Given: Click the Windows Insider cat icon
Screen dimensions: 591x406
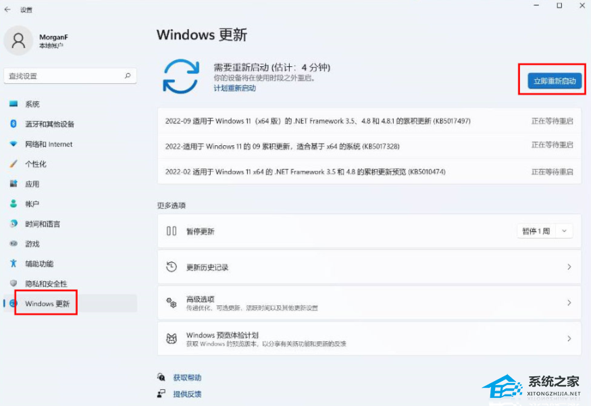Looking at the screenshot, I should pos(172,338).
